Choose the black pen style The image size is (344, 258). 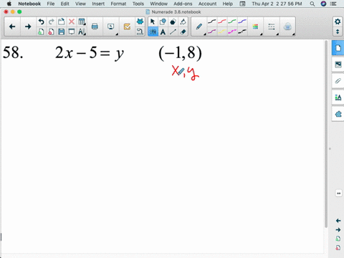click(x=211, y=21)
